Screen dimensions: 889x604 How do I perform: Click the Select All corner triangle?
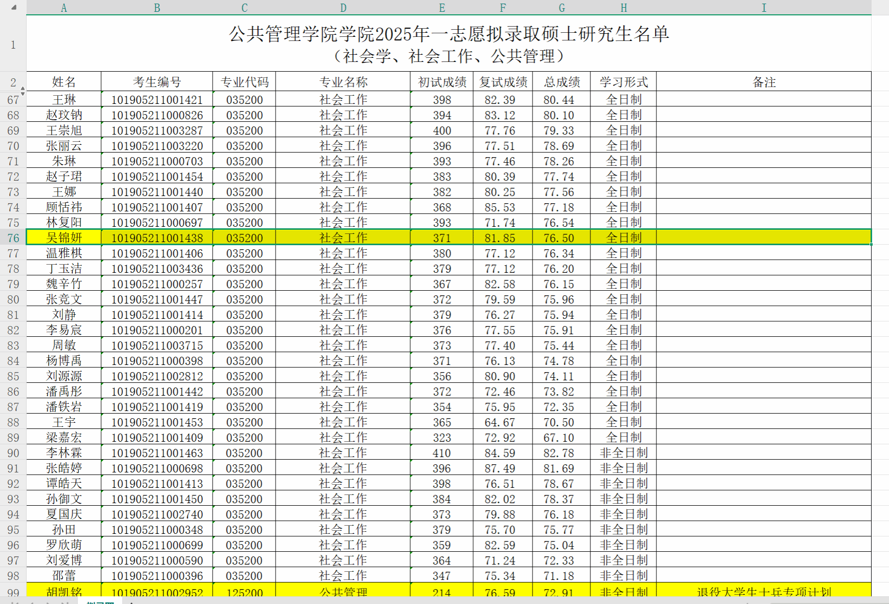point(14,8)
